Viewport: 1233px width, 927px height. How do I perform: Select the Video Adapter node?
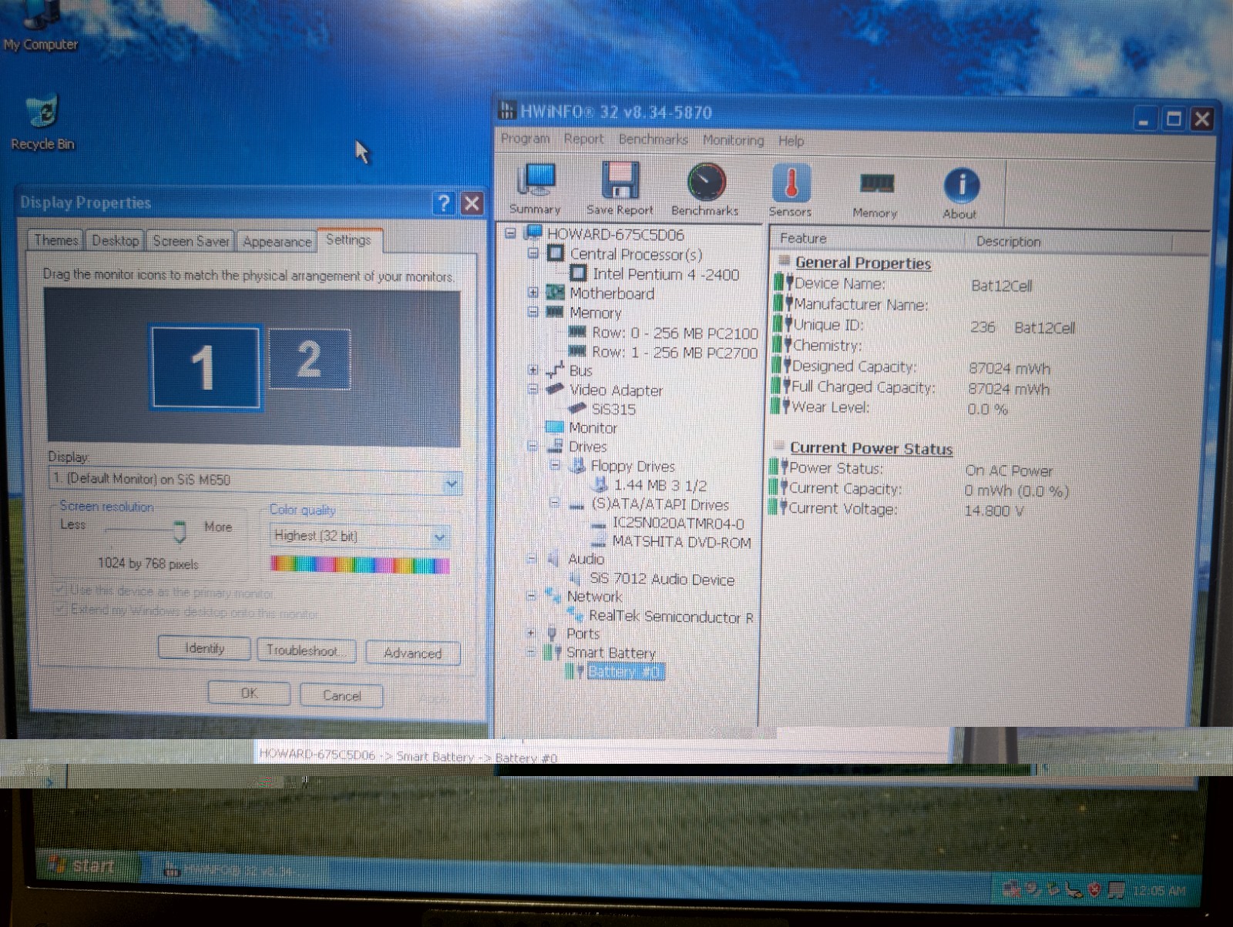point(616,390)
